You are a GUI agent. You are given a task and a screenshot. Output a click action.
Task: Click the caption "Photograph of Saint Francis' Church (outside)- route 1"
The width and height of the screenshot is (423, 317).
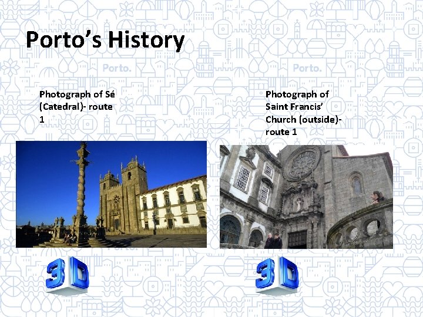coord(304,113)
